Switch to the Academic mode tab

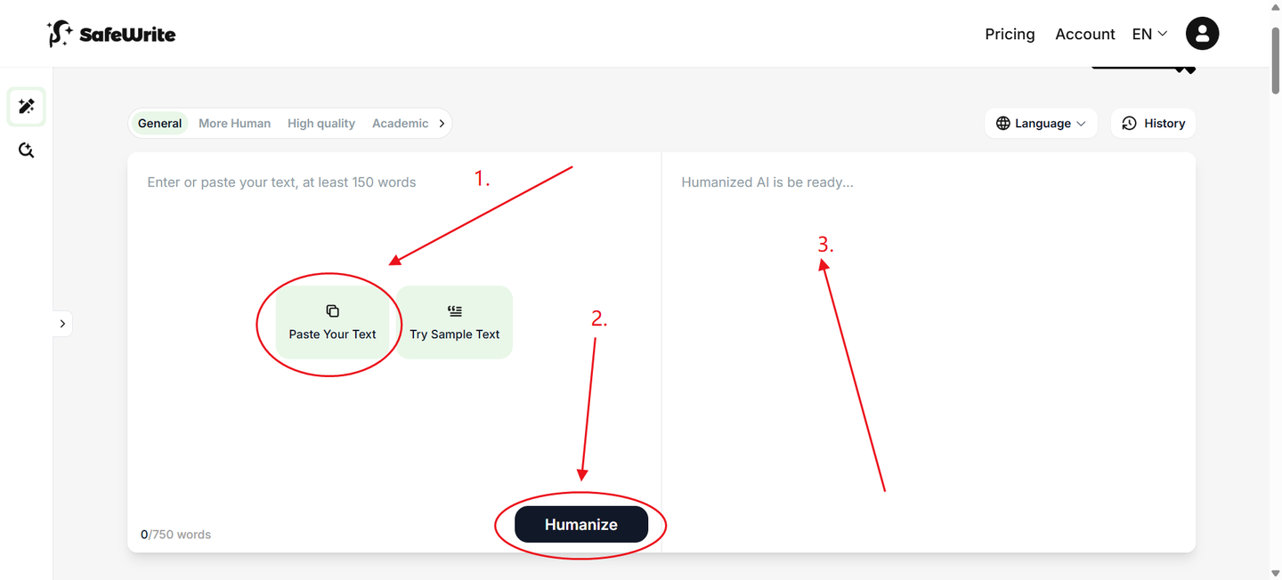coord(400,124)
